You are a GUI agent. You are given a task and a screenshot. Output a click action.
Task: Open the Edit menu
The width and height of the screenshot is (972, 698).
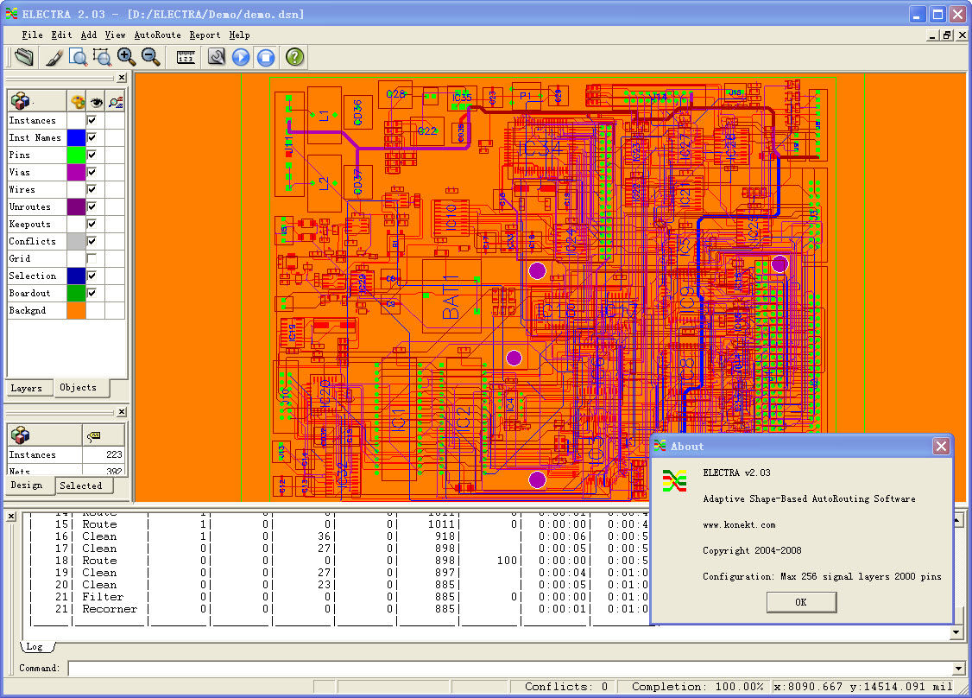click(61, 35)
